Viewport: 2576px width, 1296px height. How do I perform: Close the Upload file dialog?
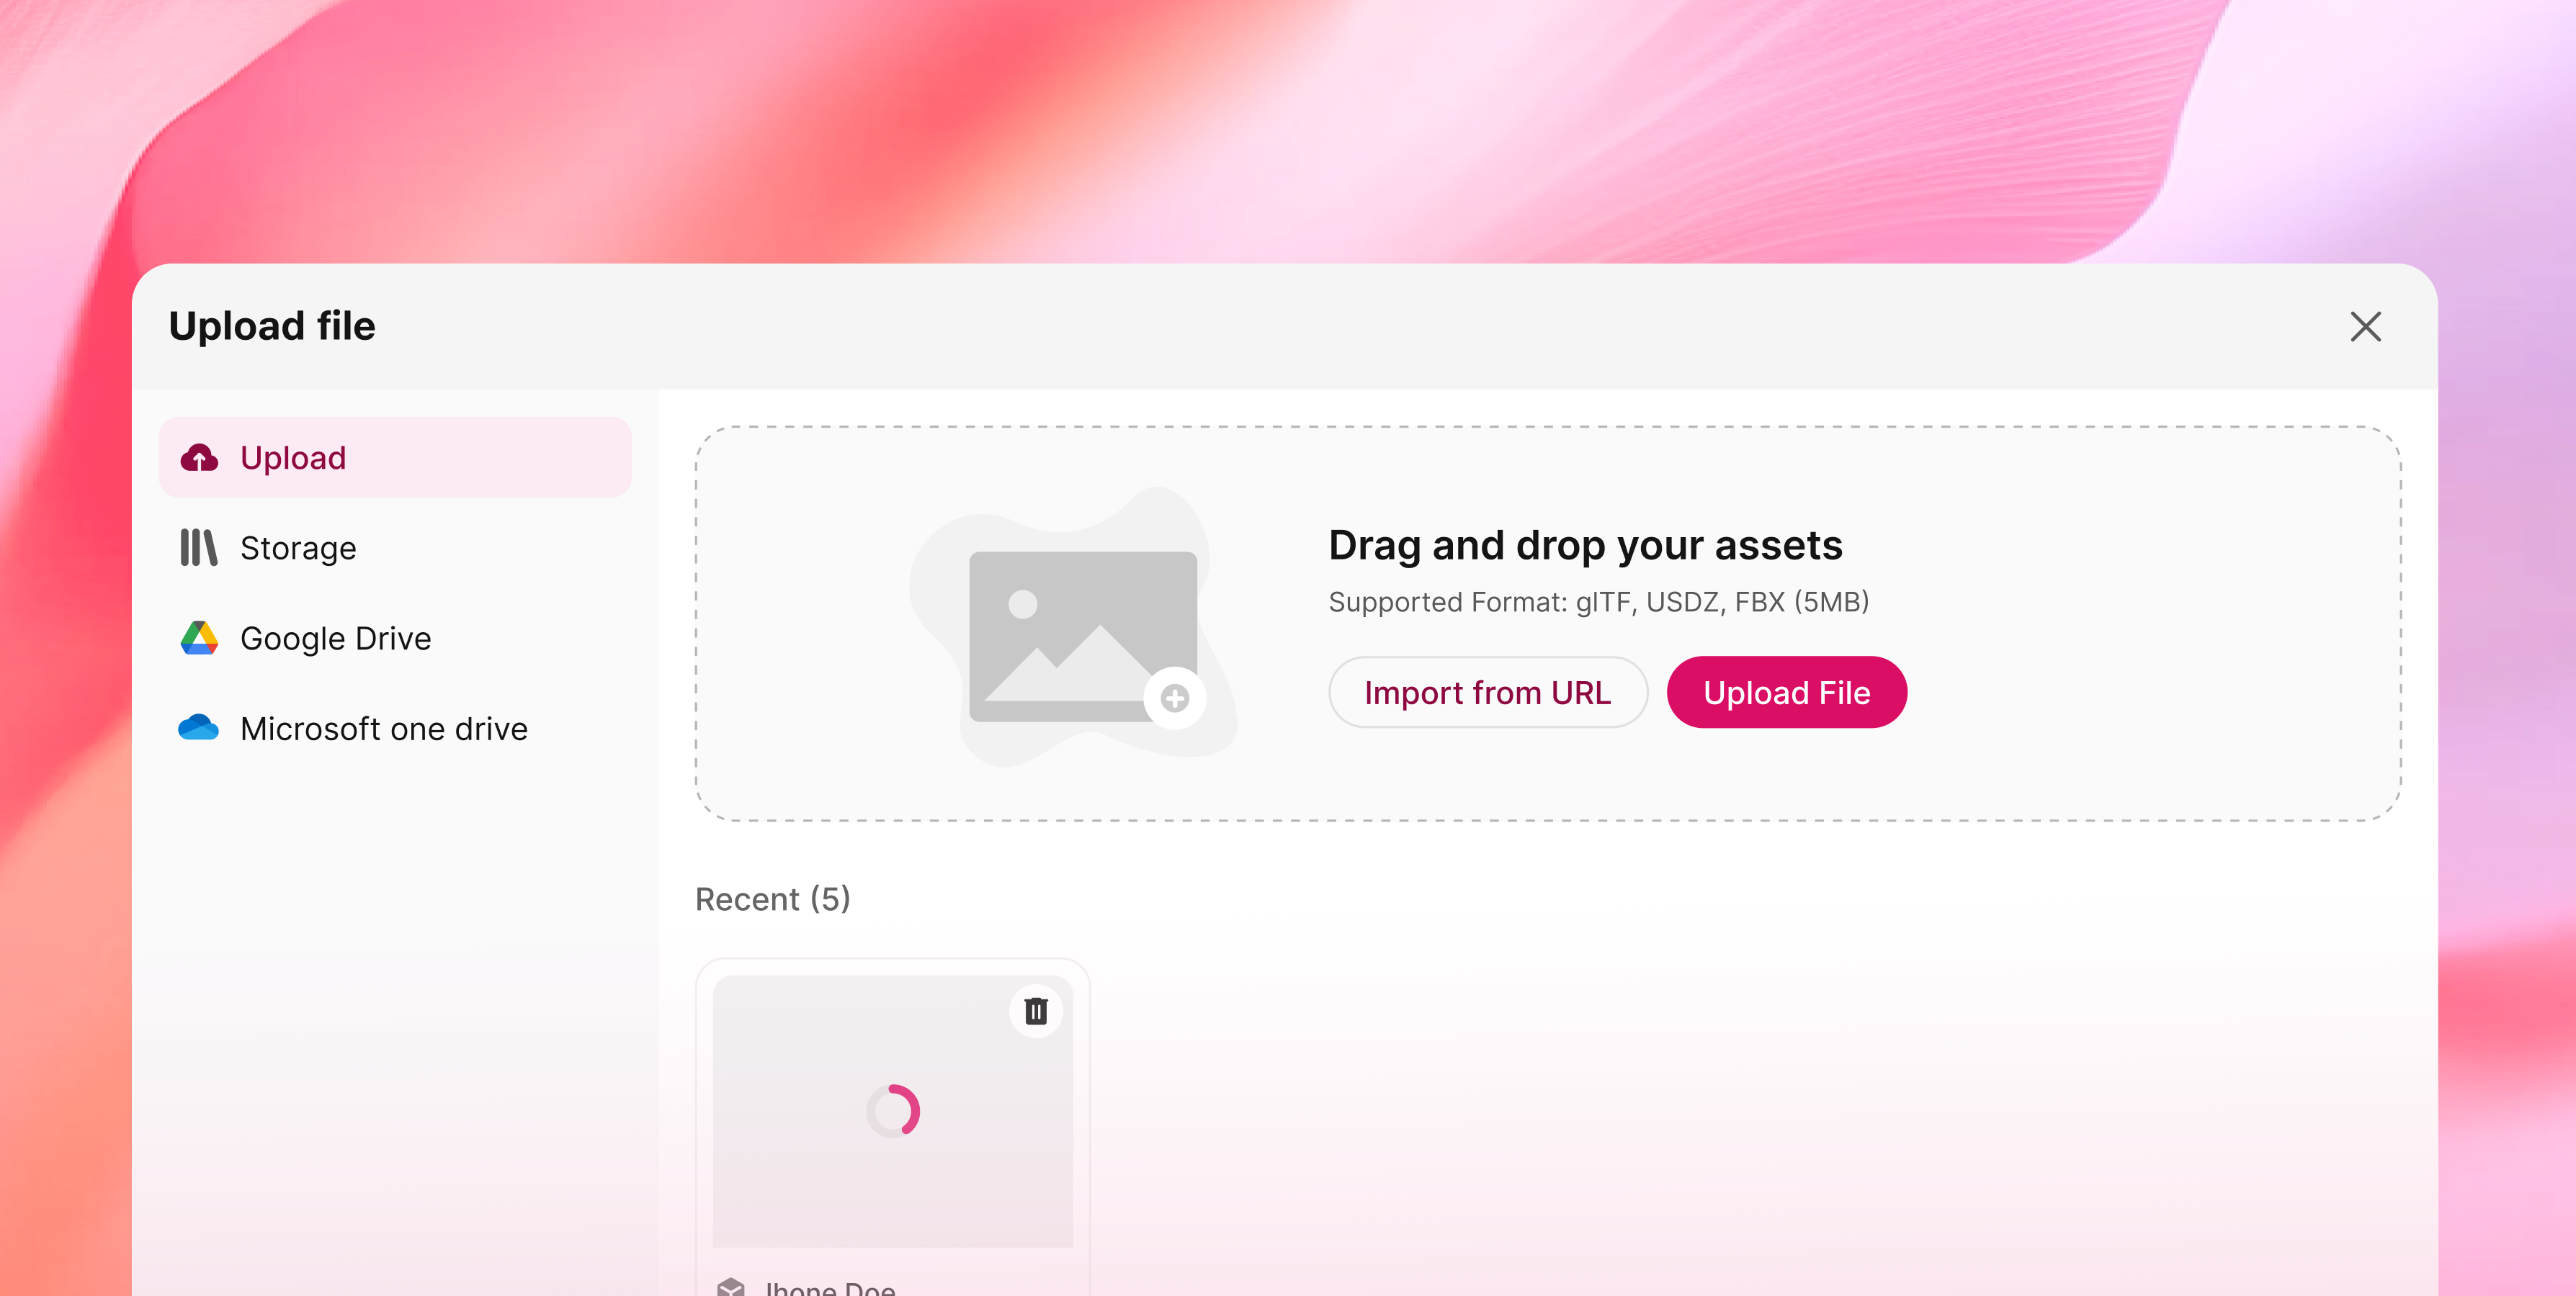click(x=2365, y=327)
